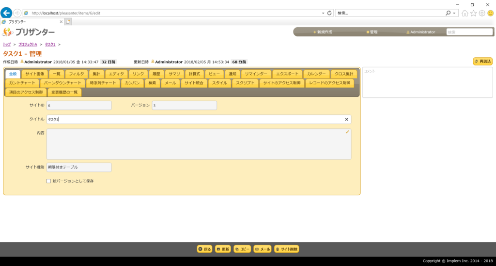
Task: Open the リンク tab
Action: click(138, 74)
